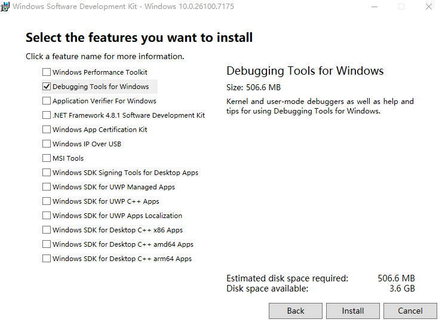This screenshot has width=442, height=322.
Task: Click the 'Windows IP Over USB' feature name
Action: click(x=87, y=144)
